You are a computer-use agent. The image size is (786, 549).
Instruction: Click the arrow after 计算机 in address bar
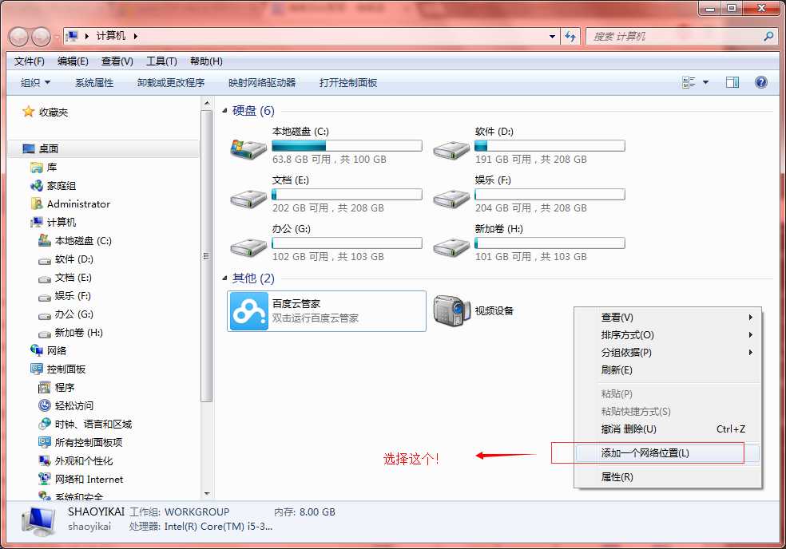coord(135,36)
